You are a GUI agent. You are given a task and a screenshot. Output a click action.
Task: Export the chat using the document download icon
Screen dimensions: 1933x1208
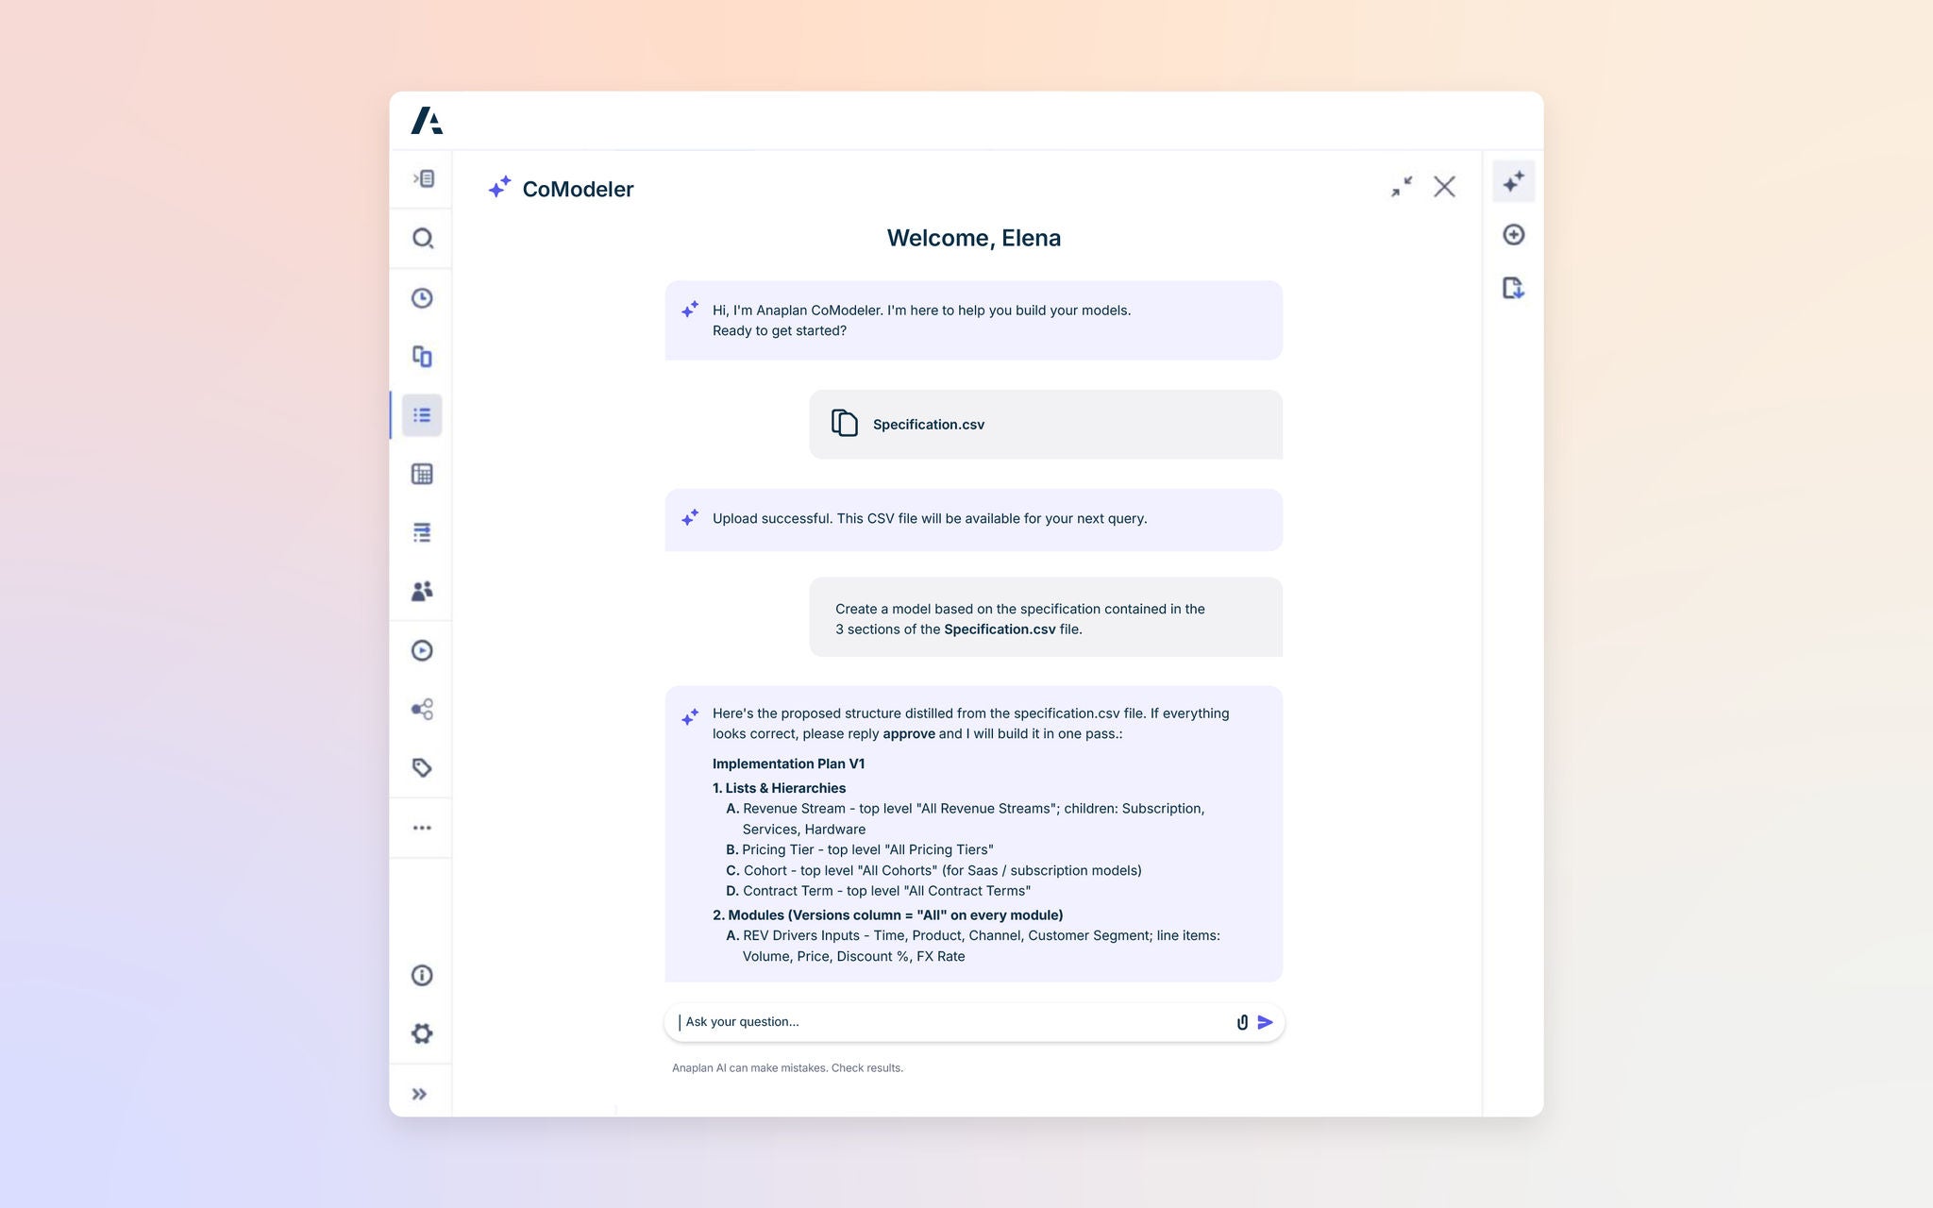(1514, 289)
